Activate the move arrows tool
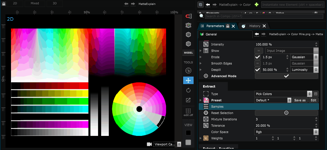327x150 pixels. (x=188, y=80)
